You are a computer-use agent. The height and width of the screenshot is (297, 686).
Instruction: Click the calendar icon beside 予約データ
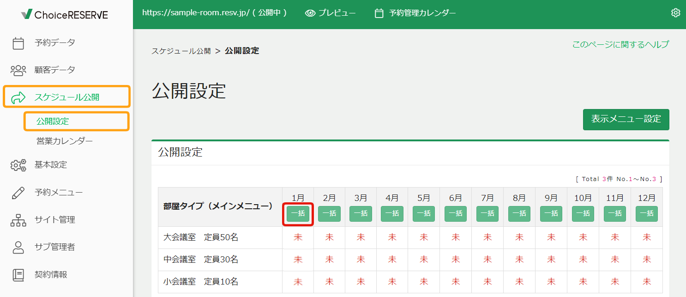pos(18,43)
